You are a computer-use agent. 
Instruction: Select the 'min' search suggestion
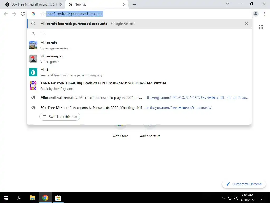pos(139,34)
